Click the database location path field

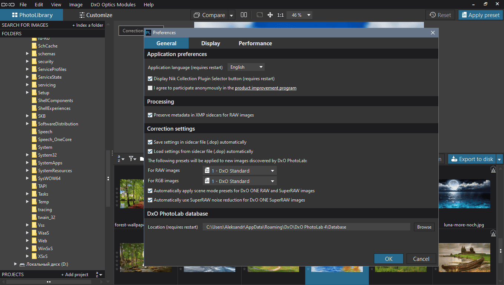point(306,227)
